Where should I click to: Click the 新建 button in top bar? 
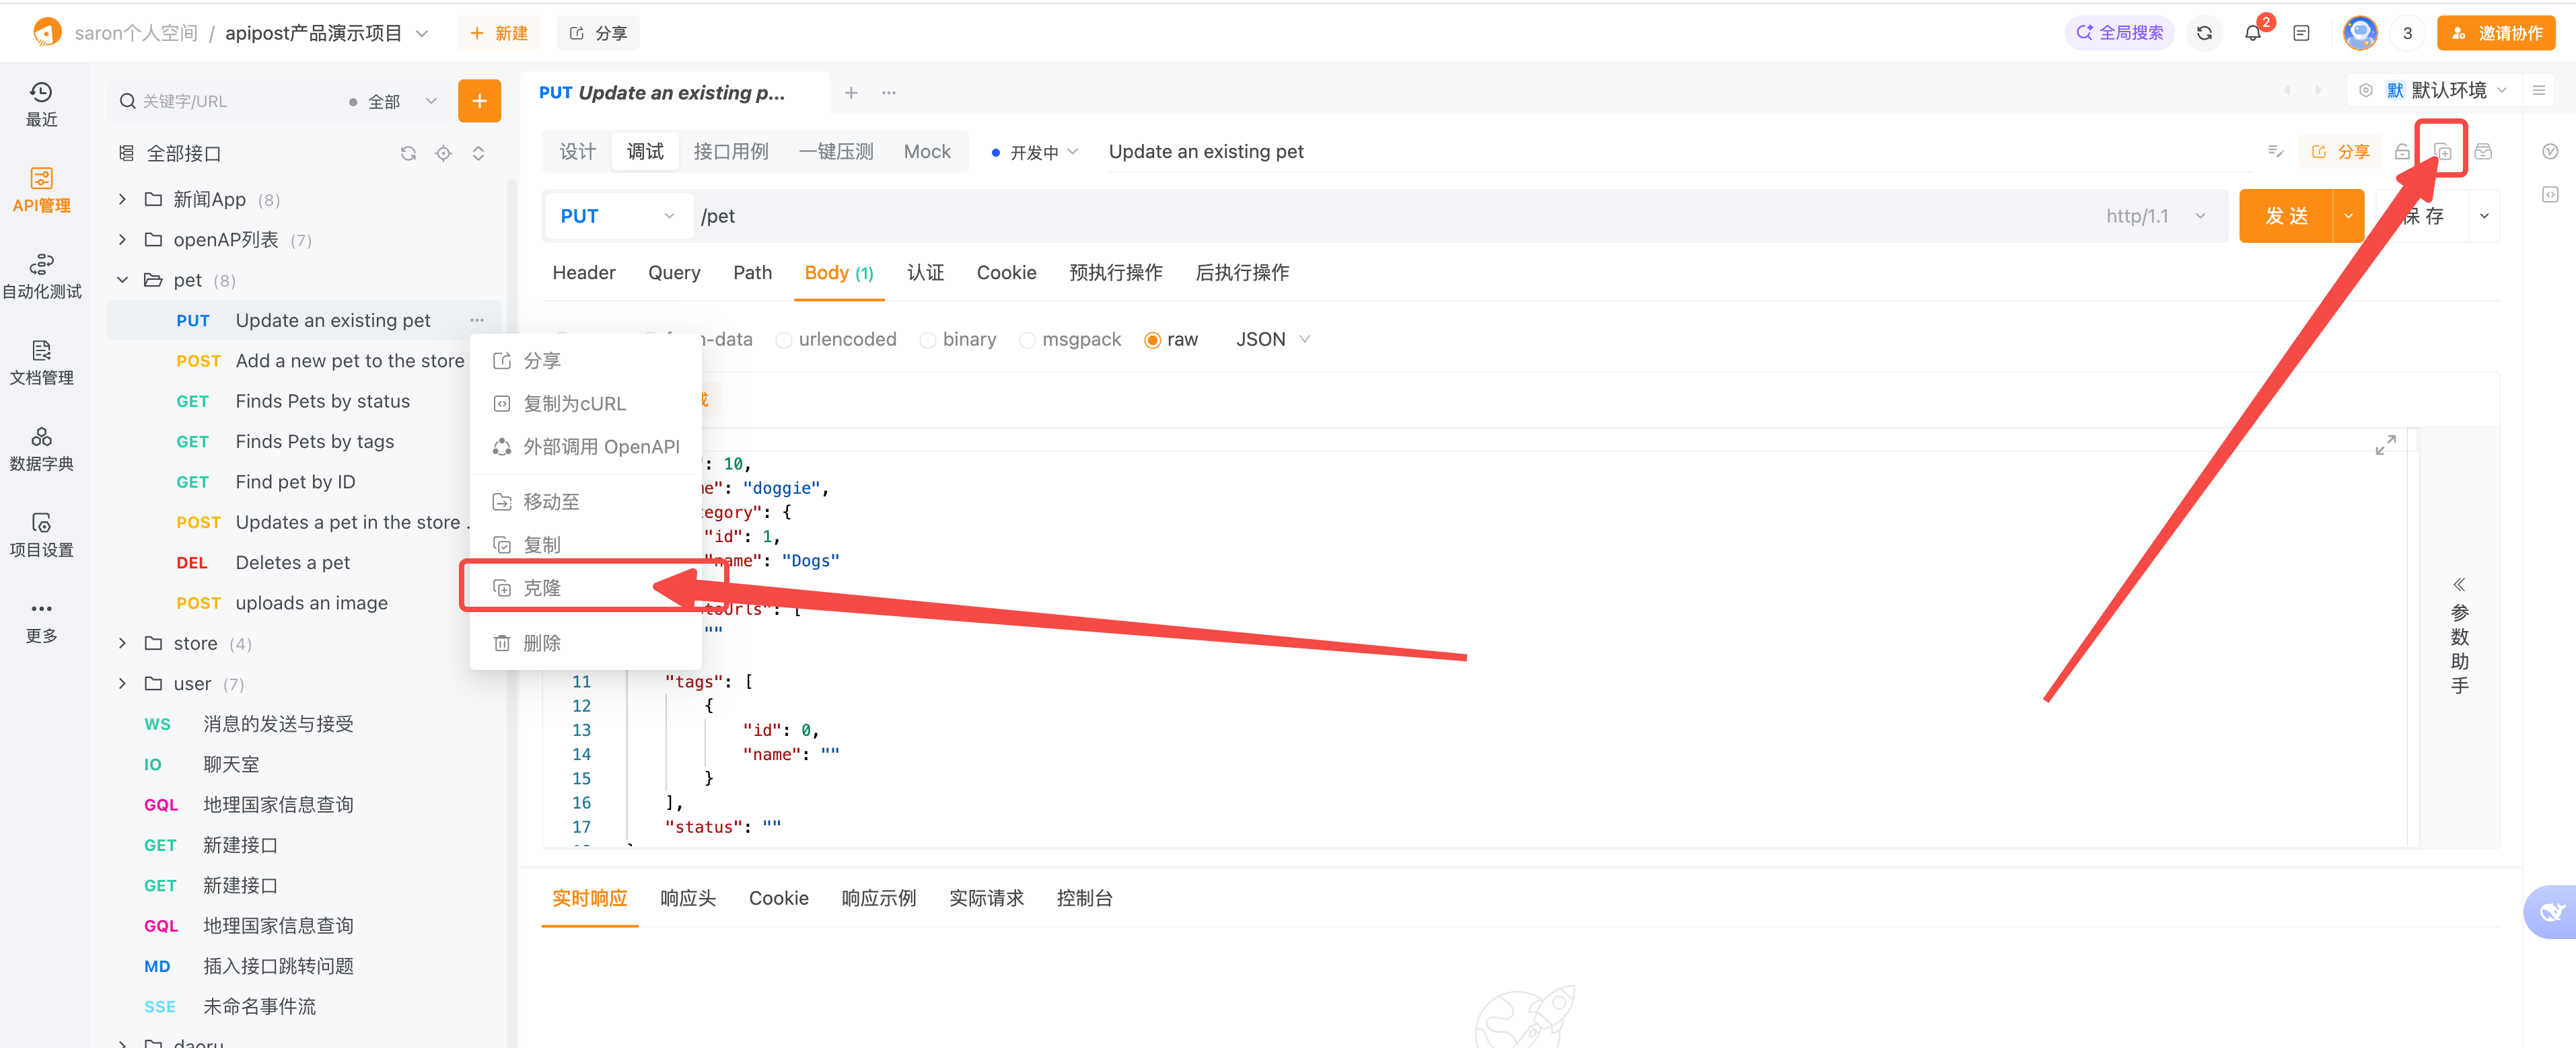pos(498,33)
